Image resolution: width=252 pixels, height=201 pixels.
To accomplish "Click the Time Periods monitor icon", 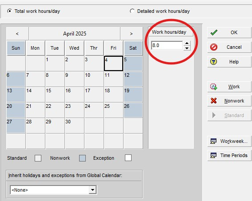I will click(x=213, y=155).
